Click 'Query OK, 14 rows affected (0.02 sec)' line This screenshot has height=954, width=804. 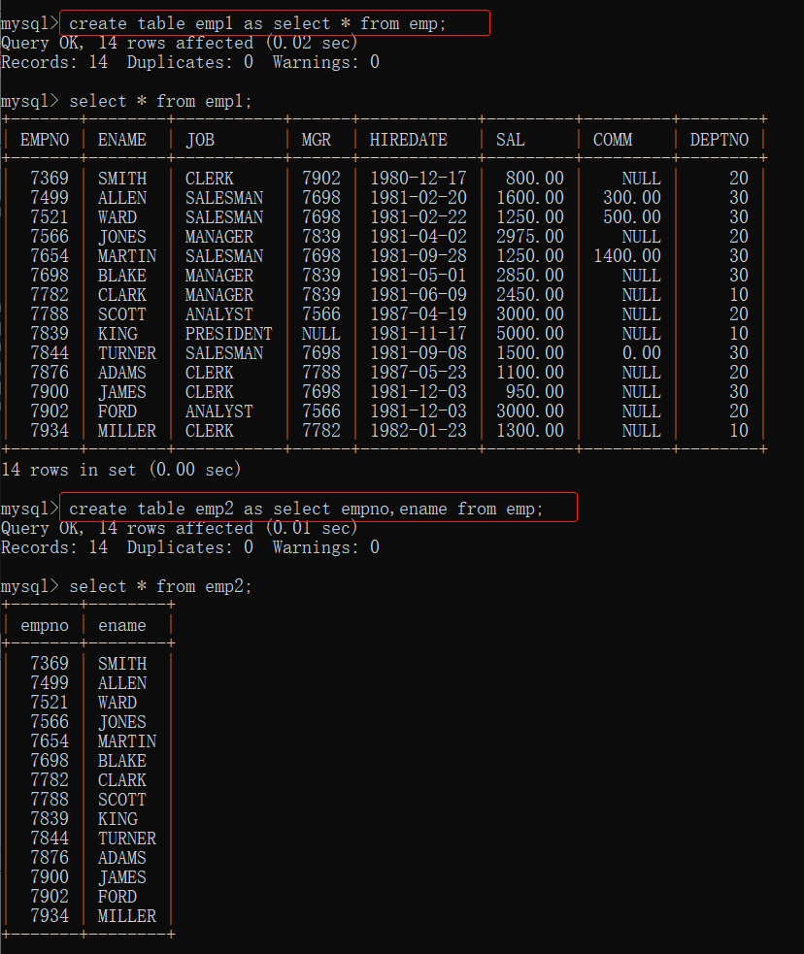pos(180,44)
